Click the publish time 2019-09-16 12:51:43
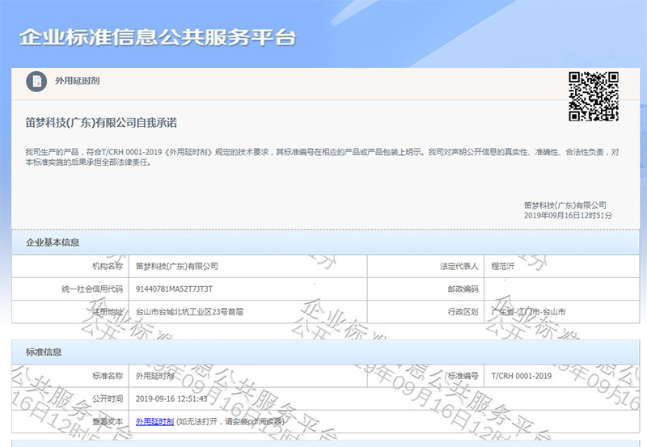This screenshot has height=447, width=647. [x=171, y=399]
